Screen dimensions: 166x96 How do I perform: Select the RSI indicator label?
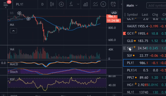coord(12,79)
